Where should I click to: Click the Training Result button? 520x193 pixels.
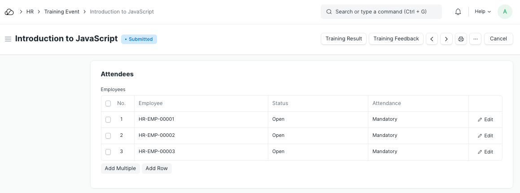(x=344, y=39)
